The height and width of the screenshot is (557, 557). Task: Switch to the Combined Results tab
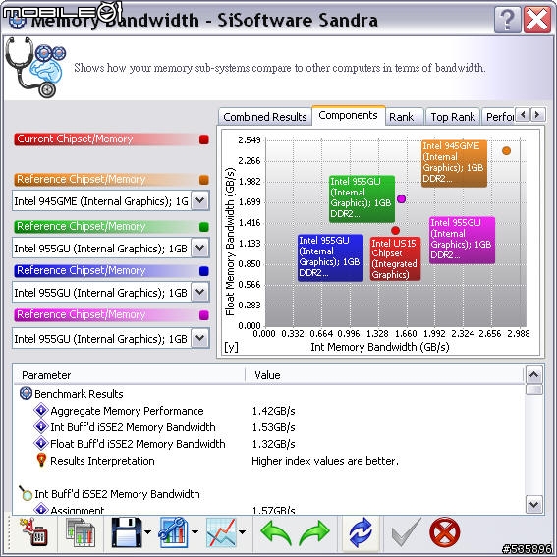pos(265,117)
